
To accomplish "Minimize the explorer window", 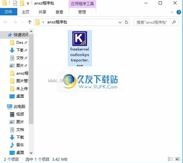I will coord(146,3).
